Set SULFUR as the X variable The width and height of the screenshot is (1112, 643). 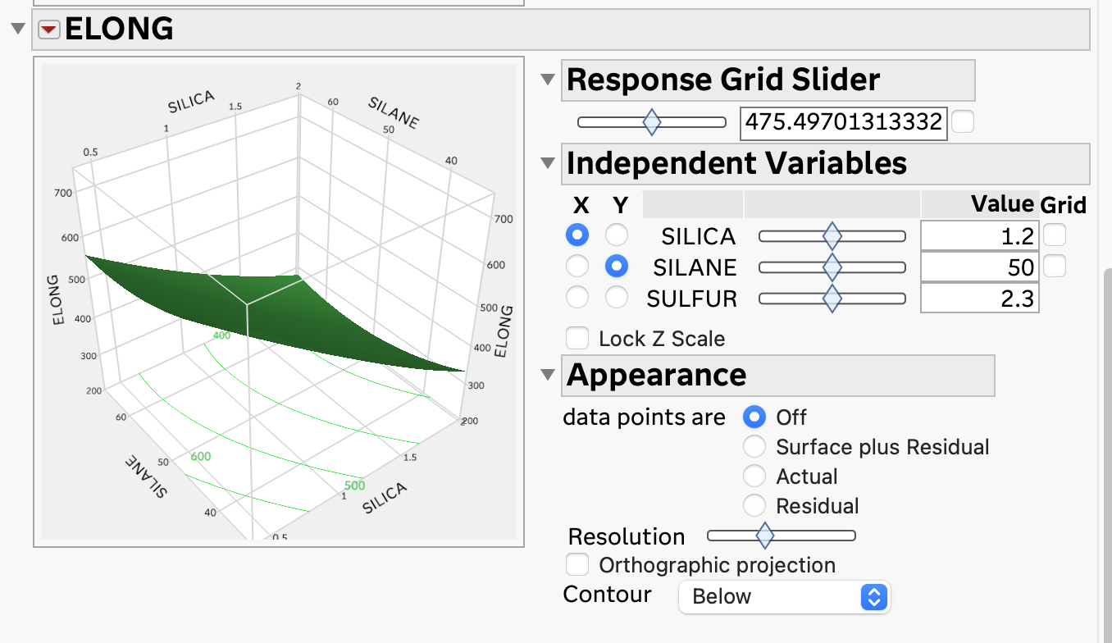(577, 298)
